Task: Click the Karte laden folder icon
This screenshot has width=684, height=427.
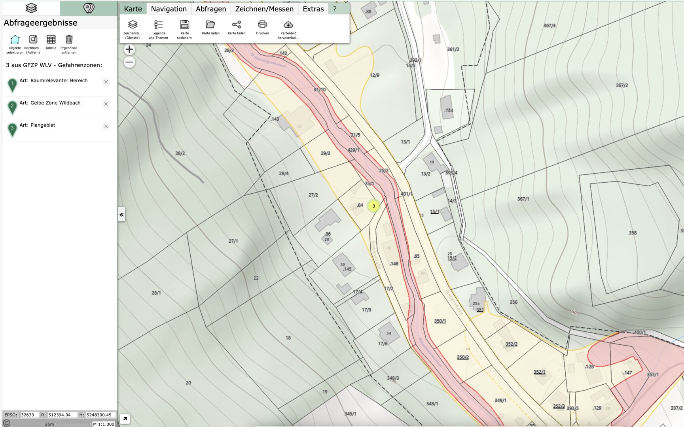Action: click(210, 25)
